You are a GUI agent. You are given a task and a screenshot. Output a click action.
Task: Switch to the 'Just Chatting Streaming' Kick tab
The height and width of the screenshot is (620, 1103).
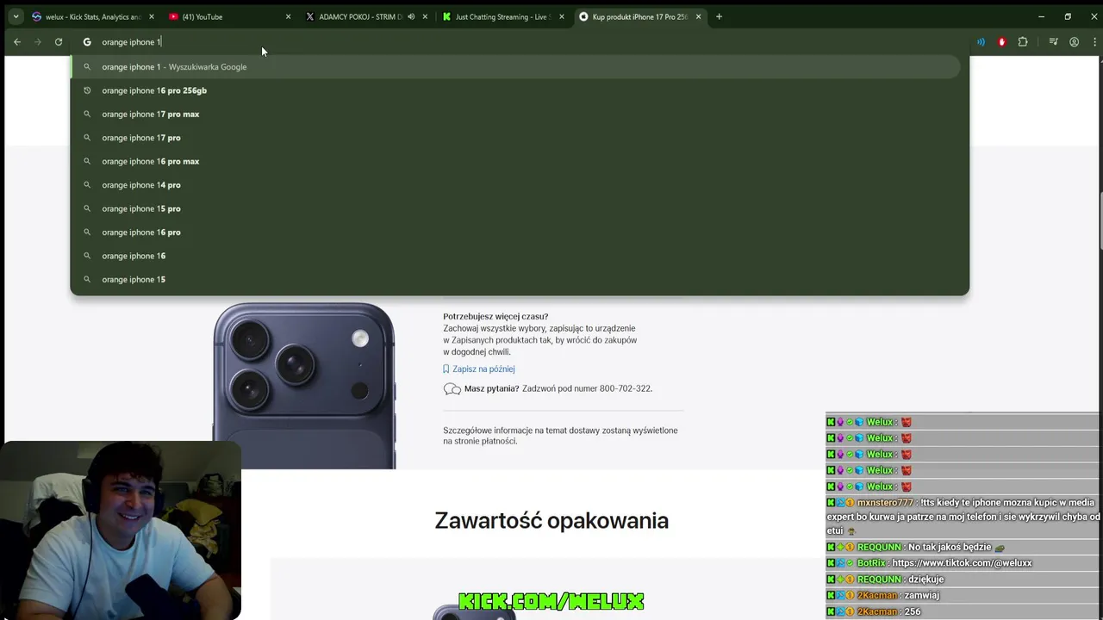(x=503, y=16)
